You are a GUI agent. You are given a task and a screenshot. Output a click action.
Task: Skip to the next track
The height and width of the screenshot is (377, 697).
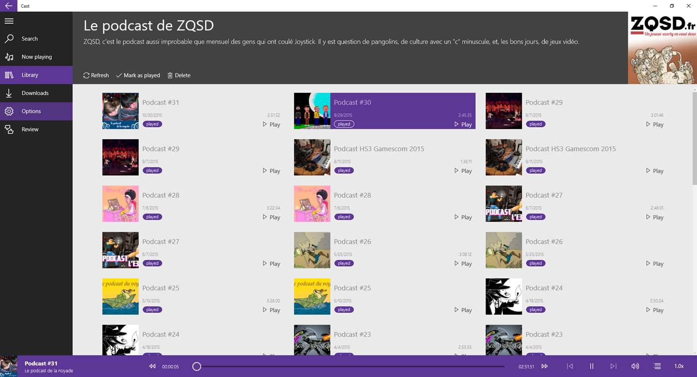tap(613, 366)
